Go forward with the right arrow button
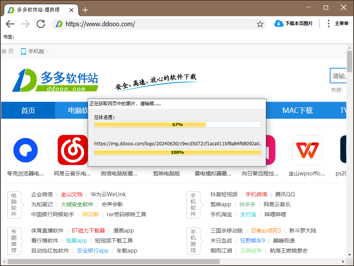This screenshot has height=266, width=354. (25, 24)
